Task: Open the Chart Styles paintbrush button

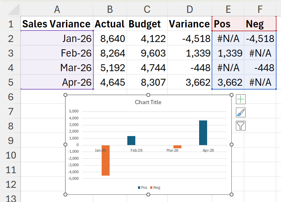Action: click(240, 112)
